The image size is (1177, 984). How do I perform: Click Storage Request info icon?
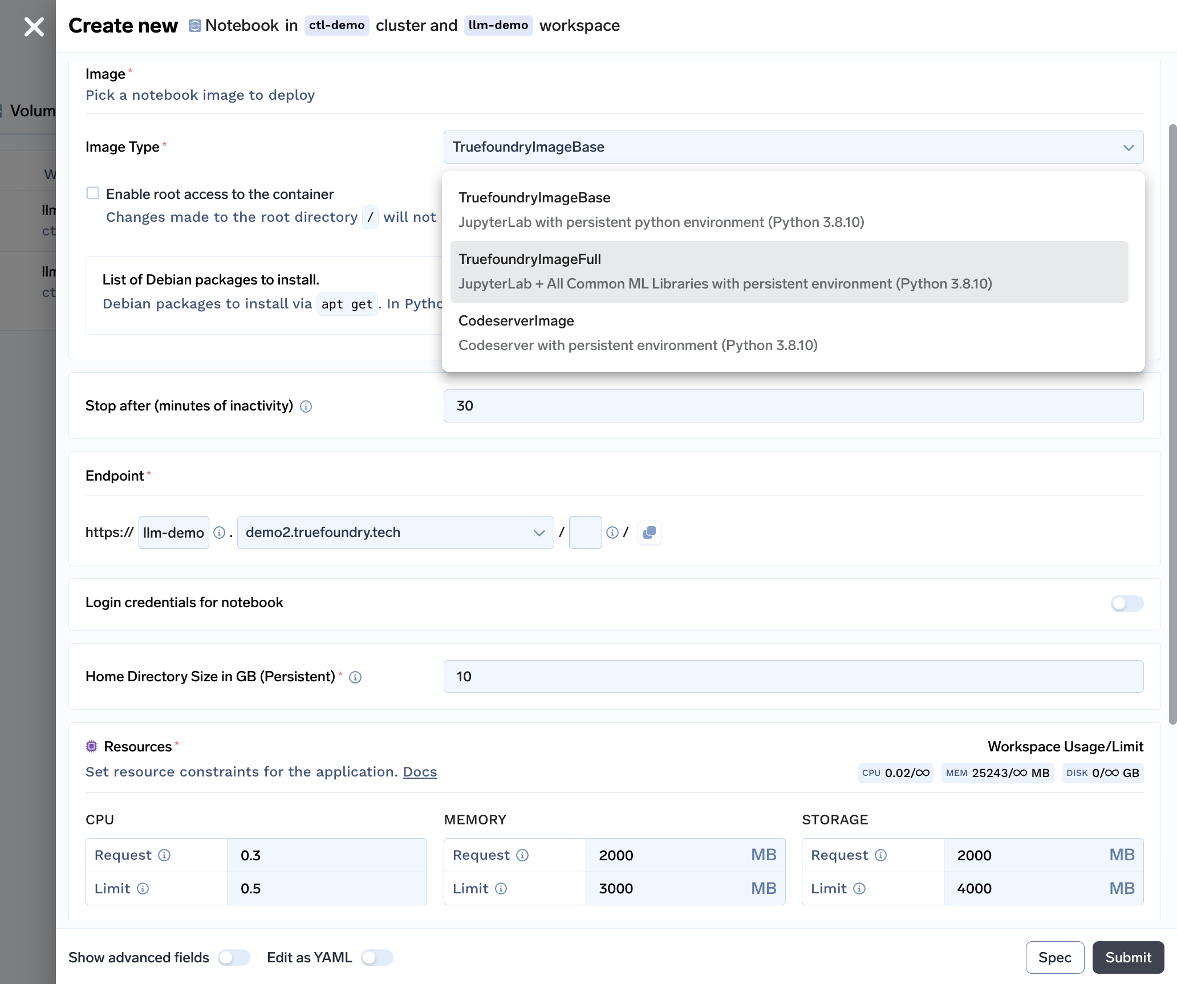[880, 855]
